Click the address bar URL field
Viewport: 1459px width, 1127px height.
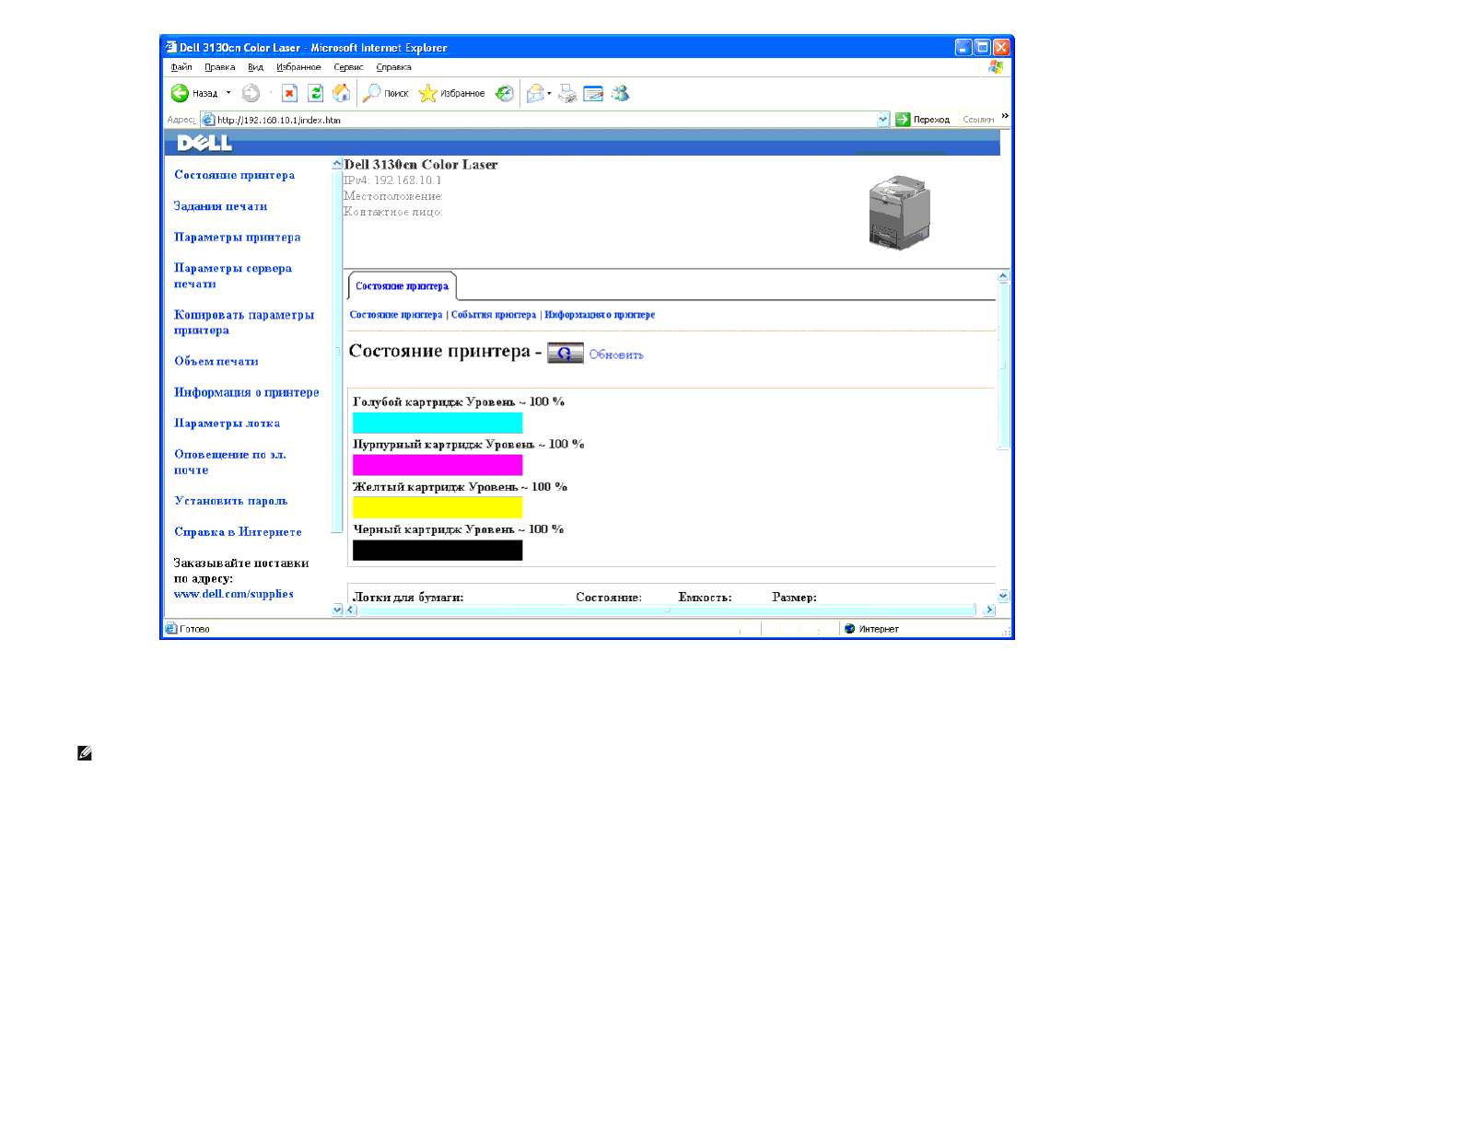point(543,120)
